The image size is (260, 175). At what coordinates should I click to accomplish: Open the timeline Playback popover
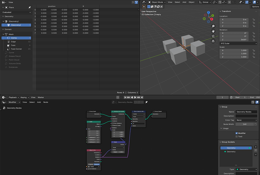tap(14, 97)
